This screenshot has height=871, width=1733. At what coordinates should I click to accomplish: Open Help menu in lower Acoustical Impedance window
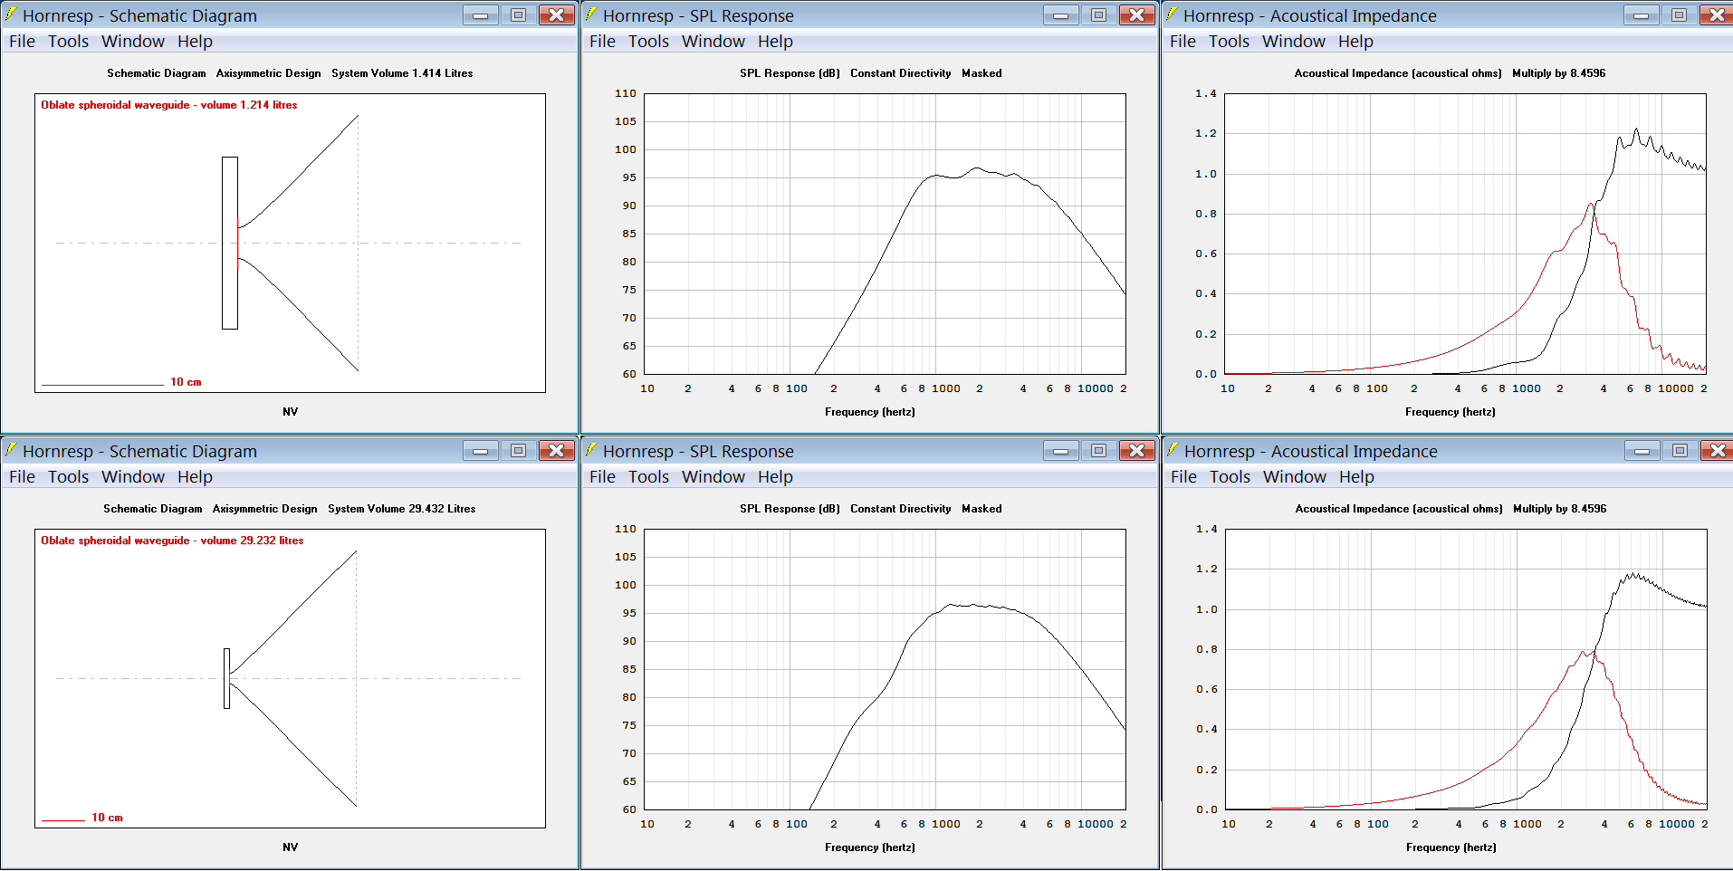click(x=1356, y=477)
